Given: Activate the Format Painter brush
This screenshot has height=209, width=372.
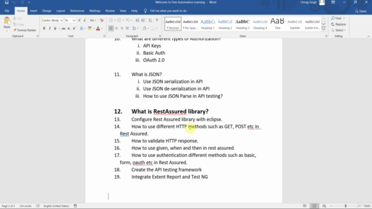Looking at the screenshot, I should pos(24,30).
